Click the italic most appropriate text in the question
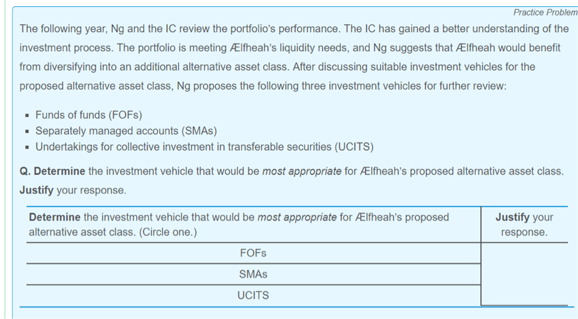 301,171
